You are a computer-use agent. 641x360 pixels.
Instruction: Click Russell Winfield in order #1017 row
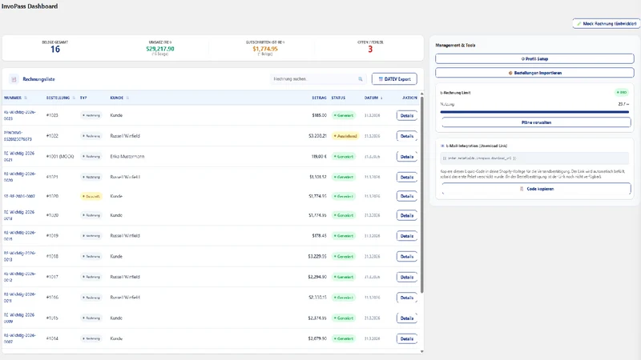tap(125, 277)
